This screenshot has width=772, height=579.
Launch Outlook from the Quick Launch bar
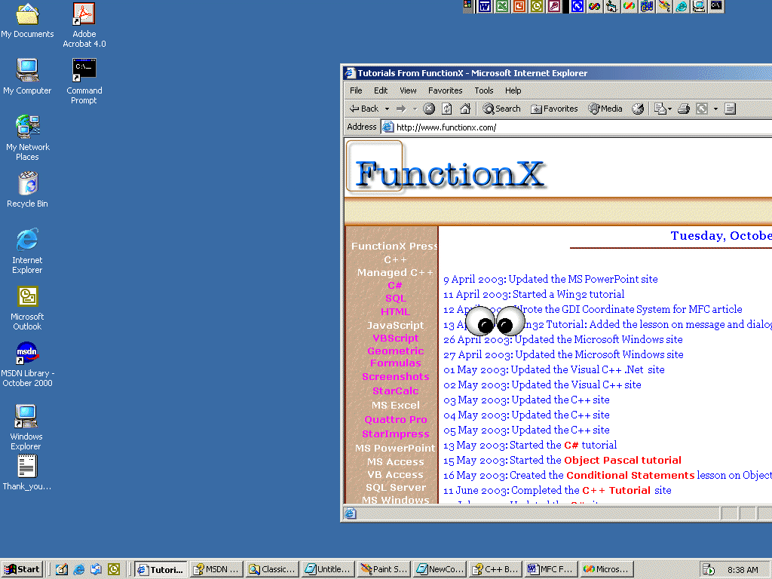click(114, 570)
